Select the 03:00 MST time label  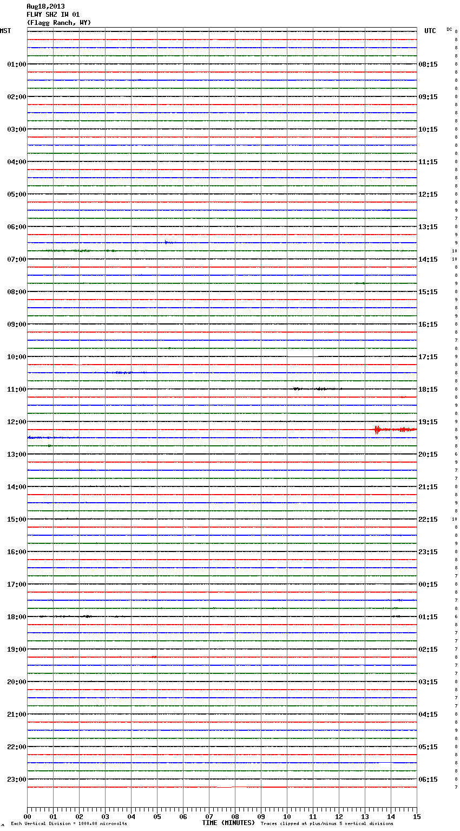coord(16,129)
